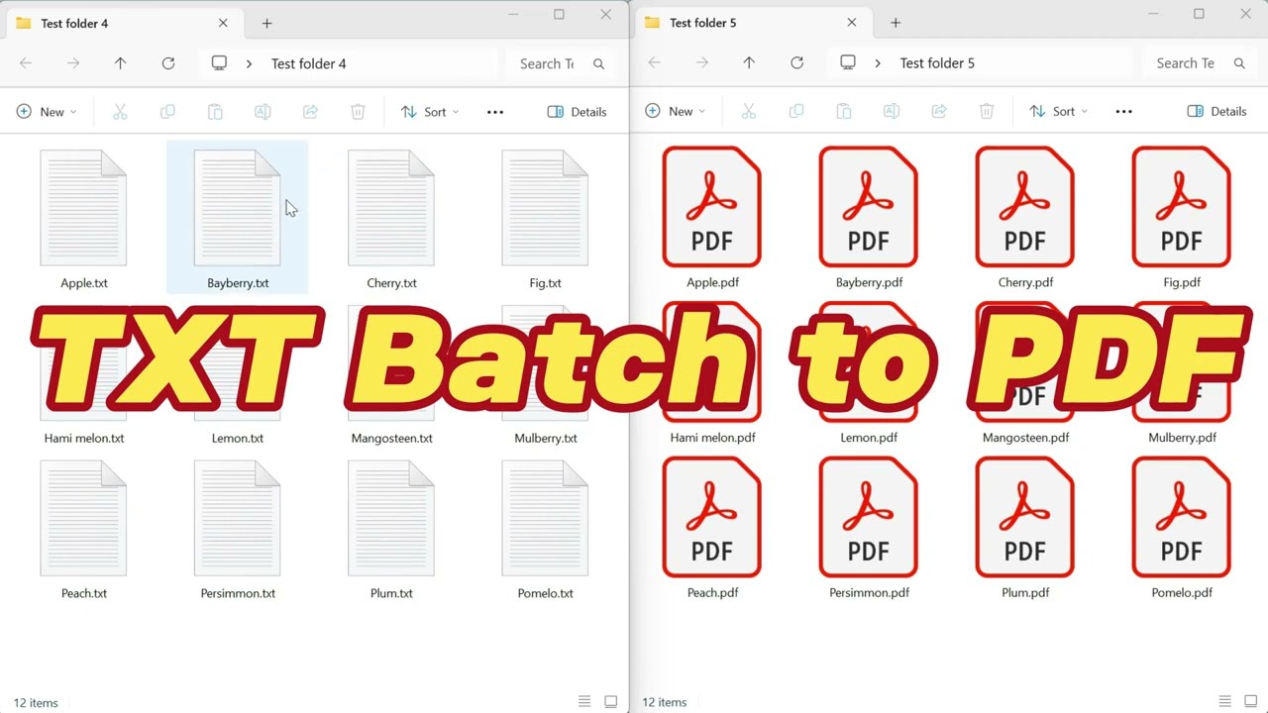Go forward in Test folder 5 window

point(701,62)
